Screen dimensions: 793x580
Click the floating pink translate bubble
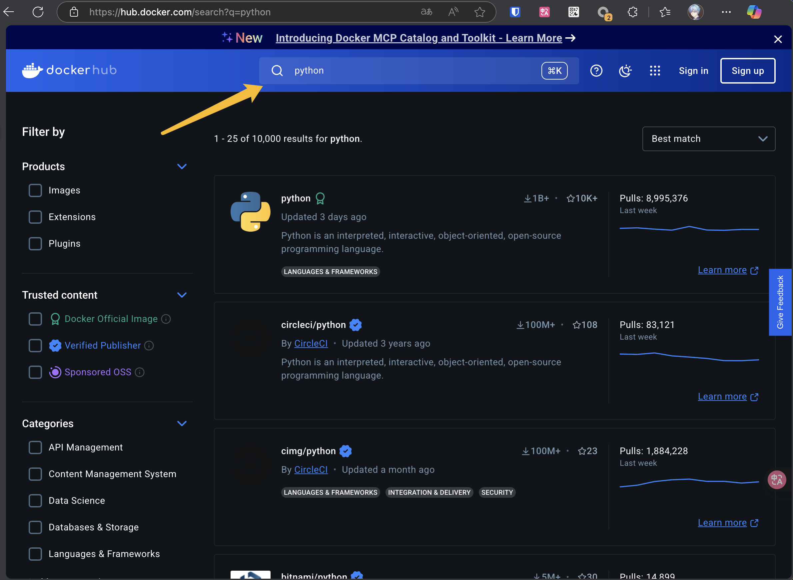pos(776,479)
